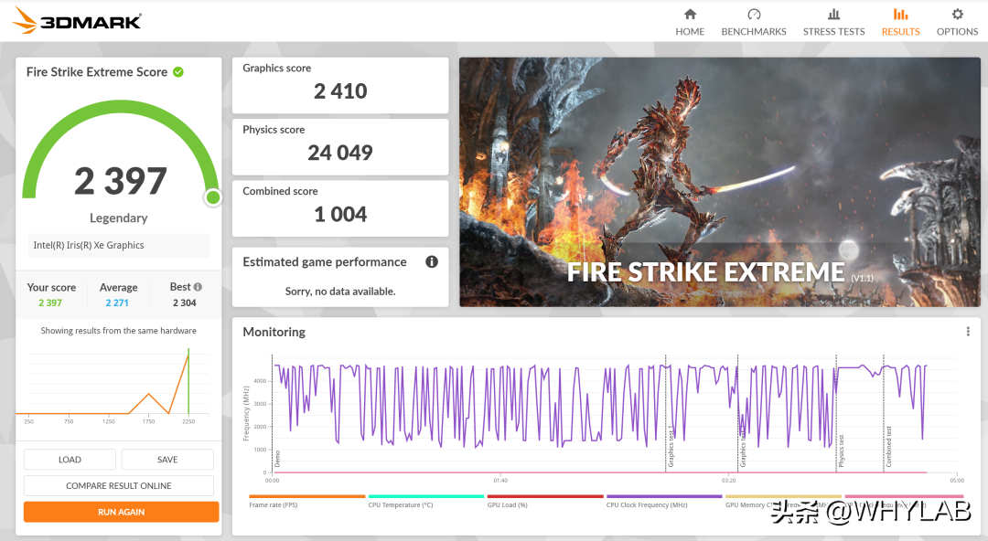Click the main score 2 397
This screenshot has height=541, width=988.
click(x=121, y=181)
